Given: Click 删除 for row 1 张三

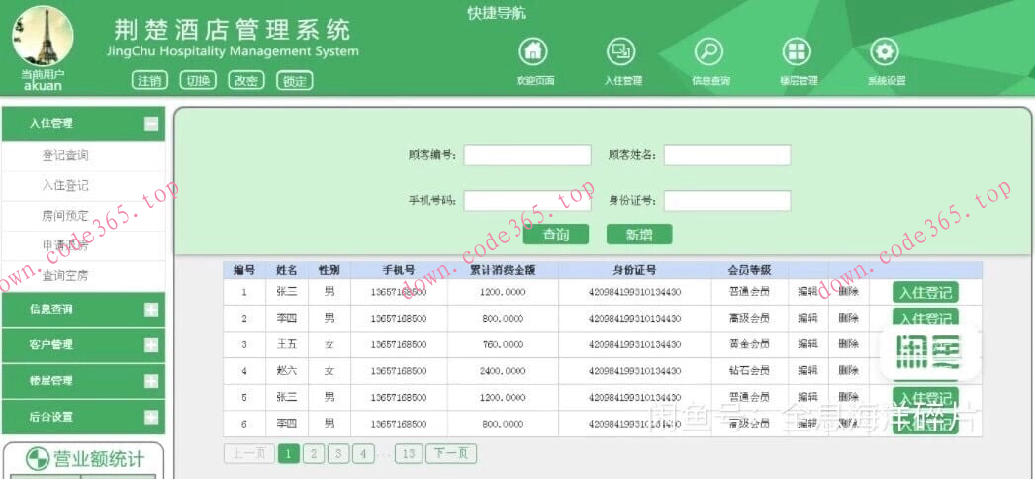Looking at the screenshot, I should coord(848,292).
